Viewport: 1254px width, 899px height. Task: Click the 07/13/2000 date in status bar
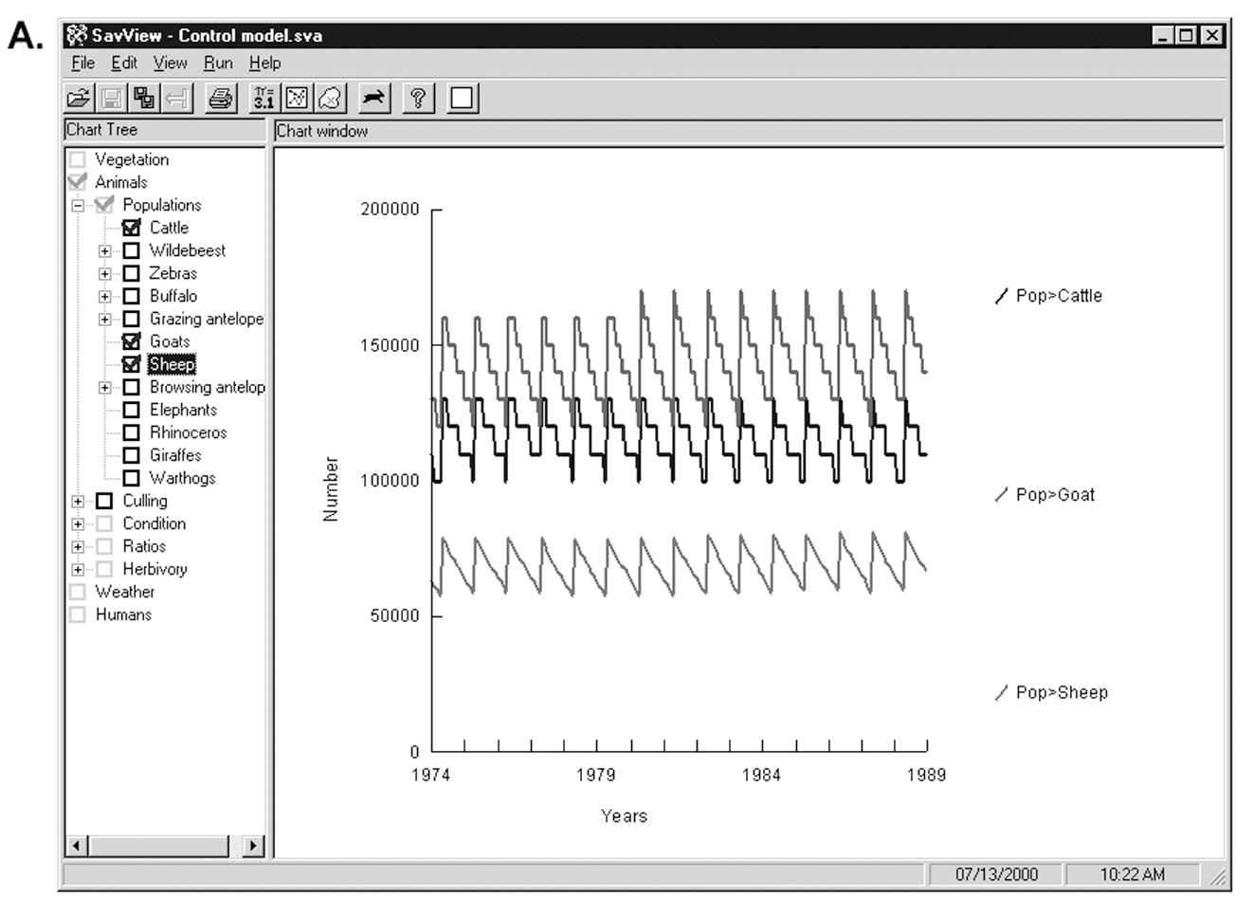coord(995,874)
